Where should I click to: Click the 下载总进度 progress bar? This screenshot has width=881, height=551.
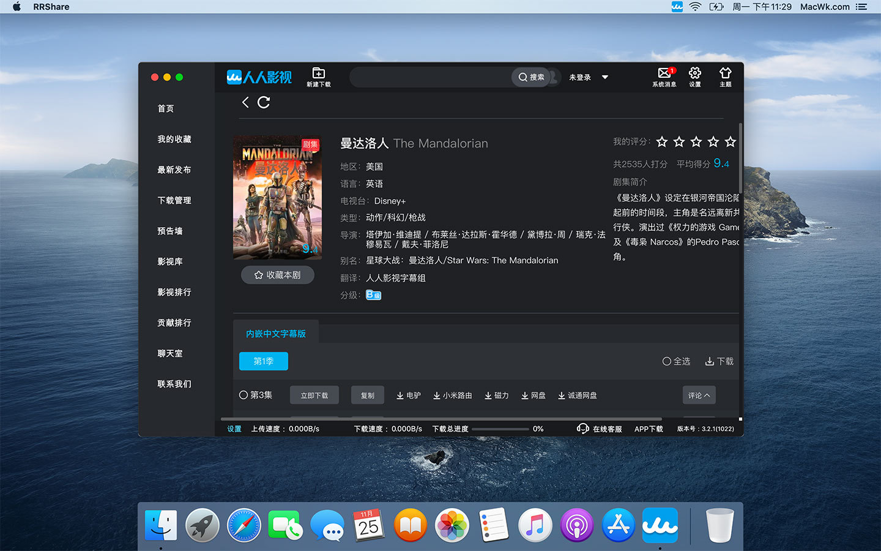(500, 429)
